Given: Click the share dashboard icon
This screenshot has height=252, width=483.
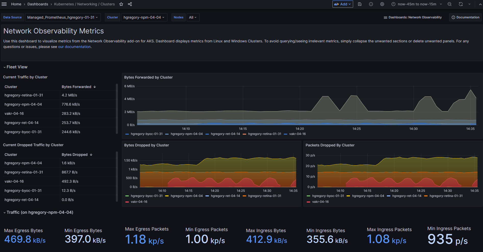Looking at the screenshot, I should click(130, 4).
